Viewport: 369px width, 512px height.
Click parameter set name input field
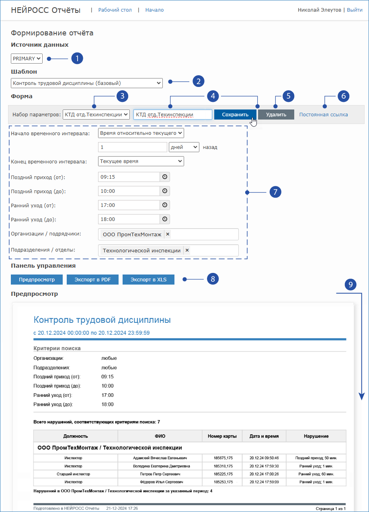pyautogui.click(x=173, y=115)
